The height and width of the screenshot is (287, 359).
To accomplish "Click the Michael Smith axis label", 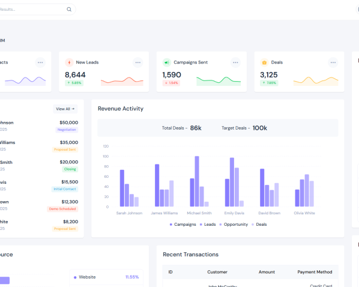I will [x=199, y=213].
